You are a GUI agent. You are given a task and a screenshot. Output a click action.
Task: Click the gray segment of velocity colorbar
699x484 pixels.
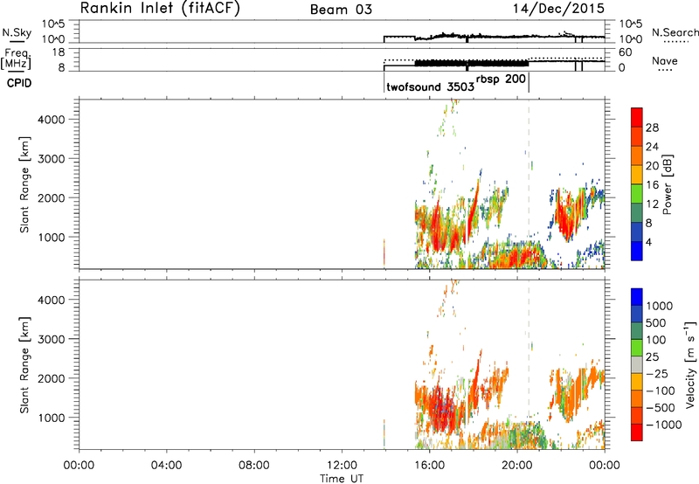637,364
